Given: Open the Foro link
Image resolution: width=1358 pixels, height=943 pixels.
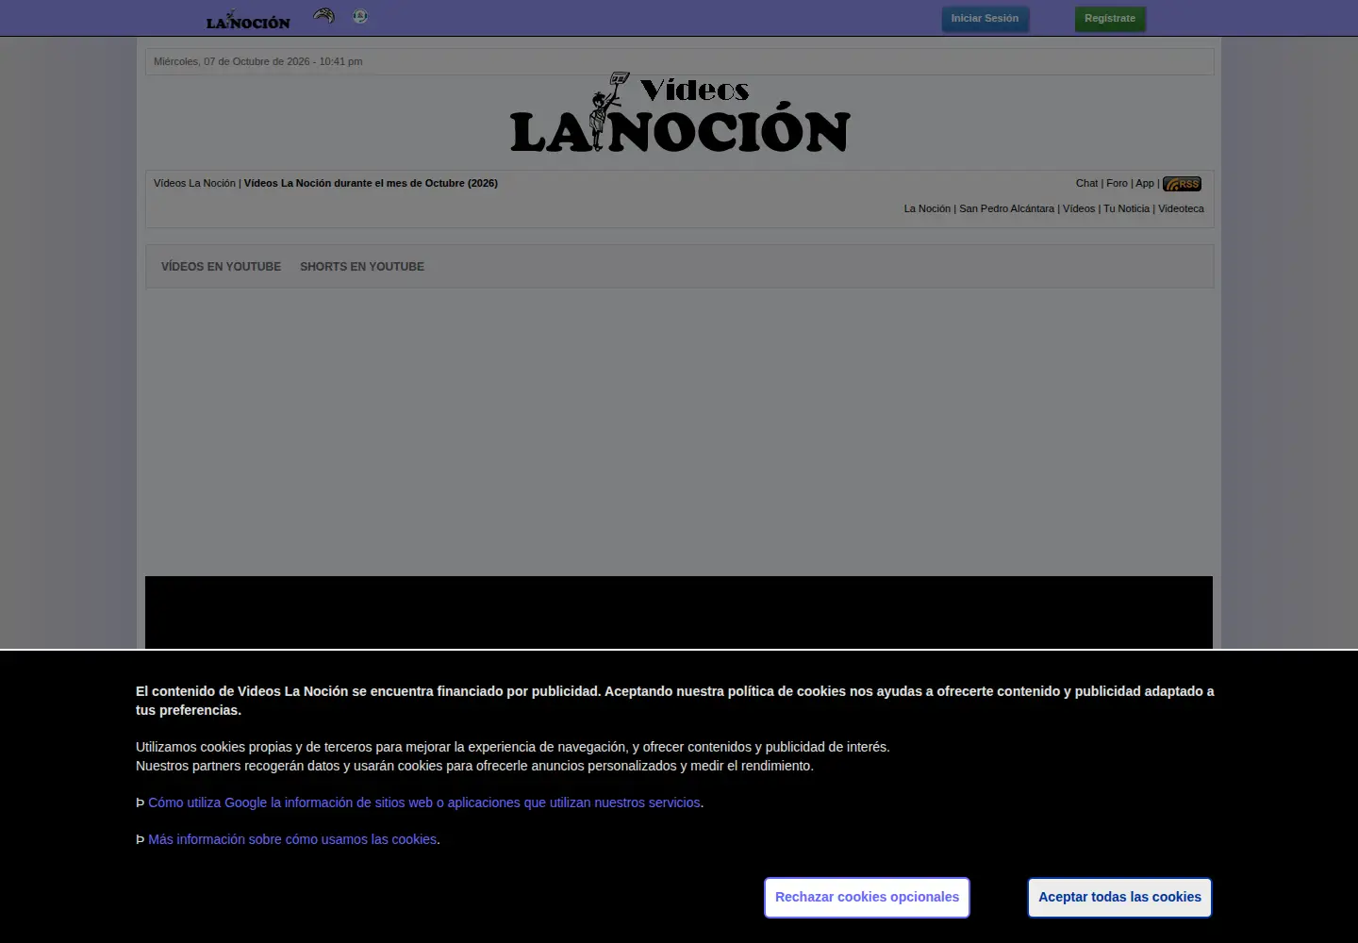Looking at the screenshot, I should 1117,183.
